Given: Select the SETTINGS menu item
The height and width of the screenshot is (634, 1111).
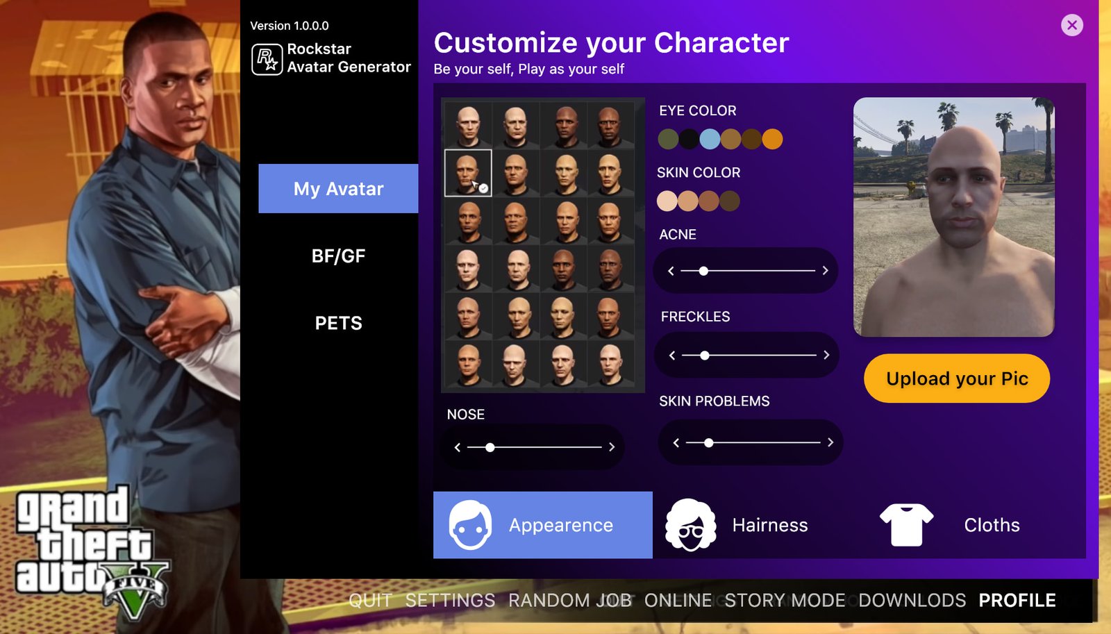Looking at the screenshot, I should point(450,600).
